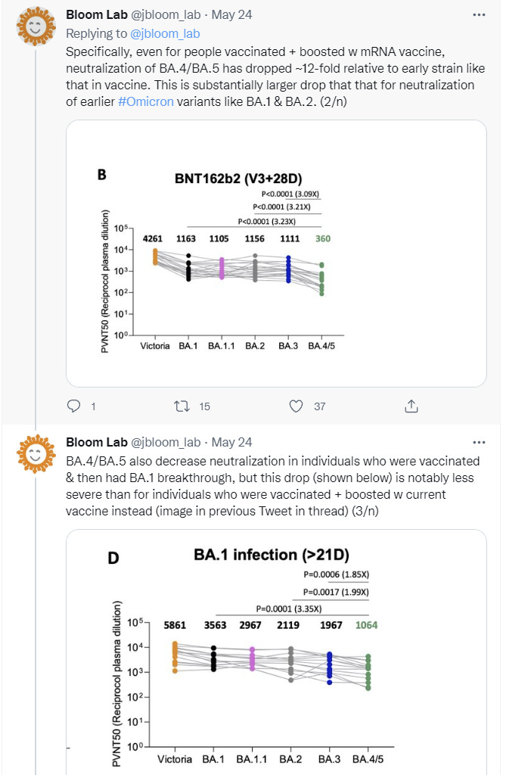Click the retweet count 15
This screenshot has height=775, width=506.
tap(204, 406)
